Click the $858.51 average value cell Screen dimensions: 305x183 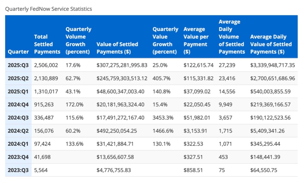(193, 170)
